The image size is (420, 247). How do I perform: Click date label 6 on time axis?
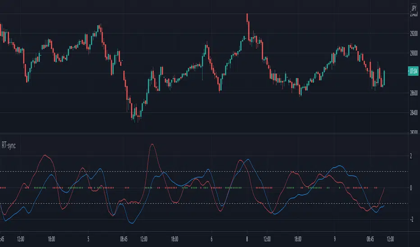coord(212,239)
